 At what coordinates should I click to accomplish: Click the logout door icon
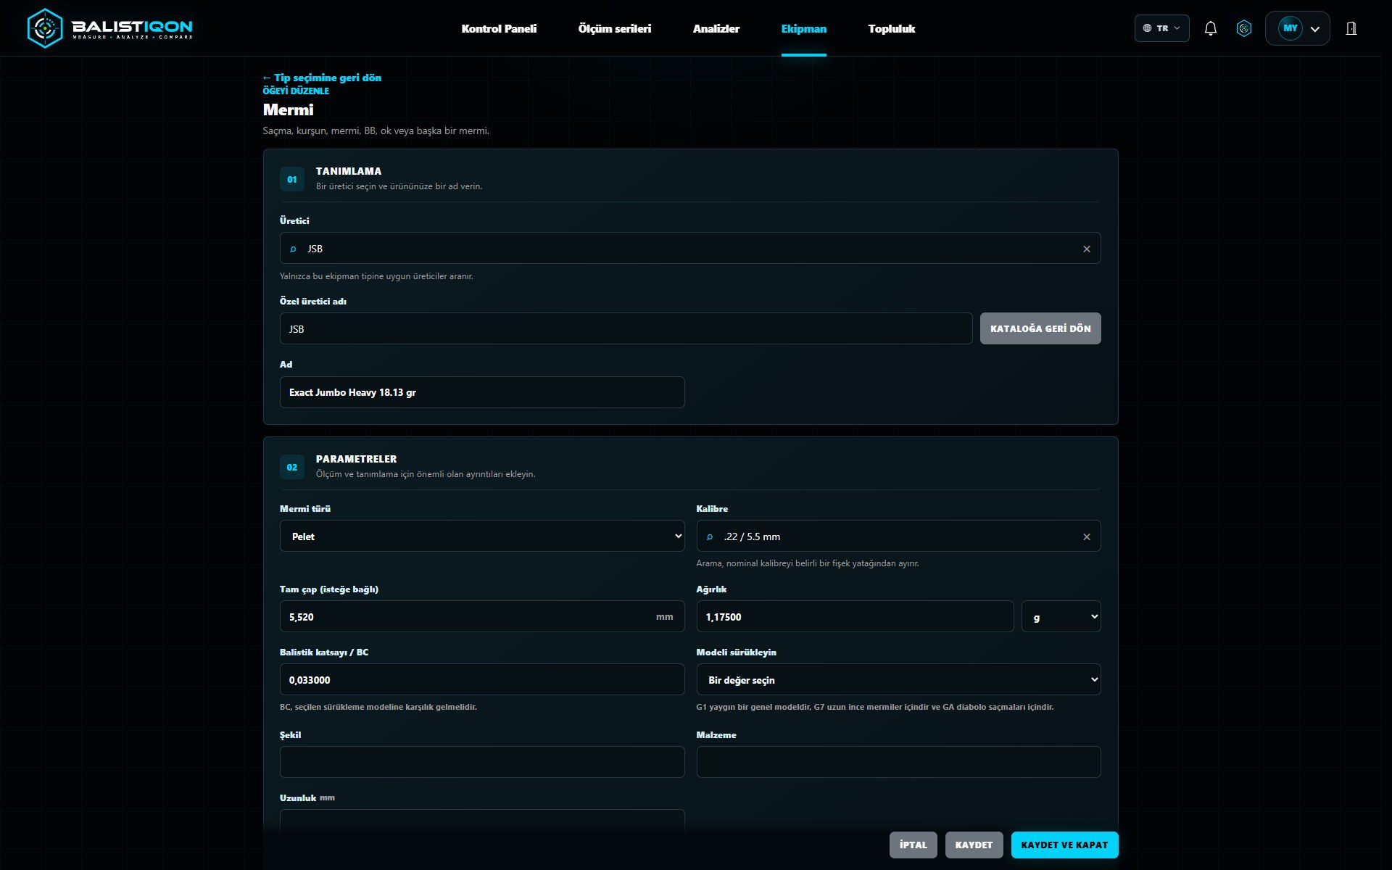coord(1351,28)
